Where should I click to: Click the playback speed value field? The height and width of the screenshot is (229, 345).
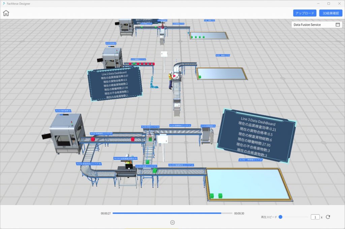pyautogui.click(x=315, y=217)
